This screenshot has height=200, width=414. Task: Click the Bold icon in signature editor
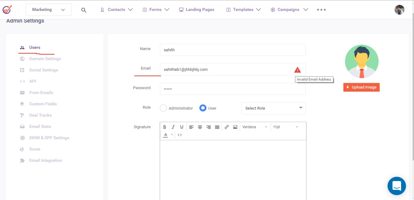[x=165, y=127]
